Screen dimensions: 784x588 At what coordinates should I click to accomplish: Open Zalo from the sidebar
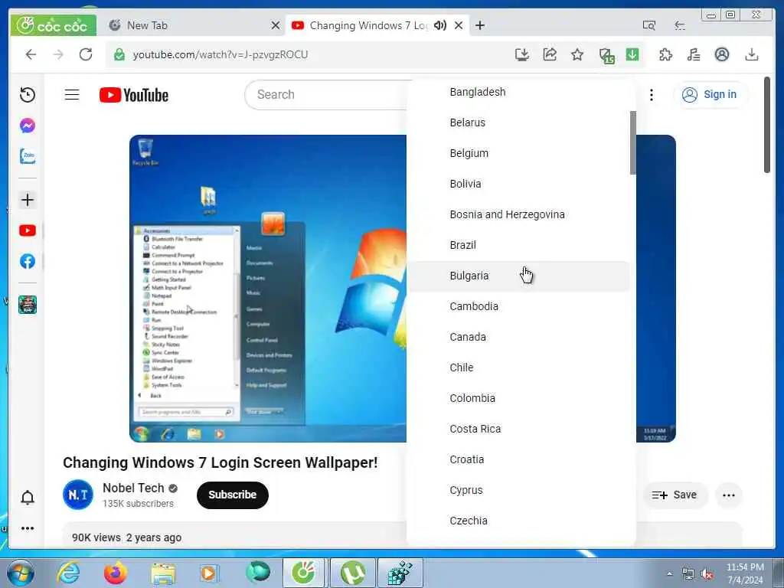pos(28,156)
